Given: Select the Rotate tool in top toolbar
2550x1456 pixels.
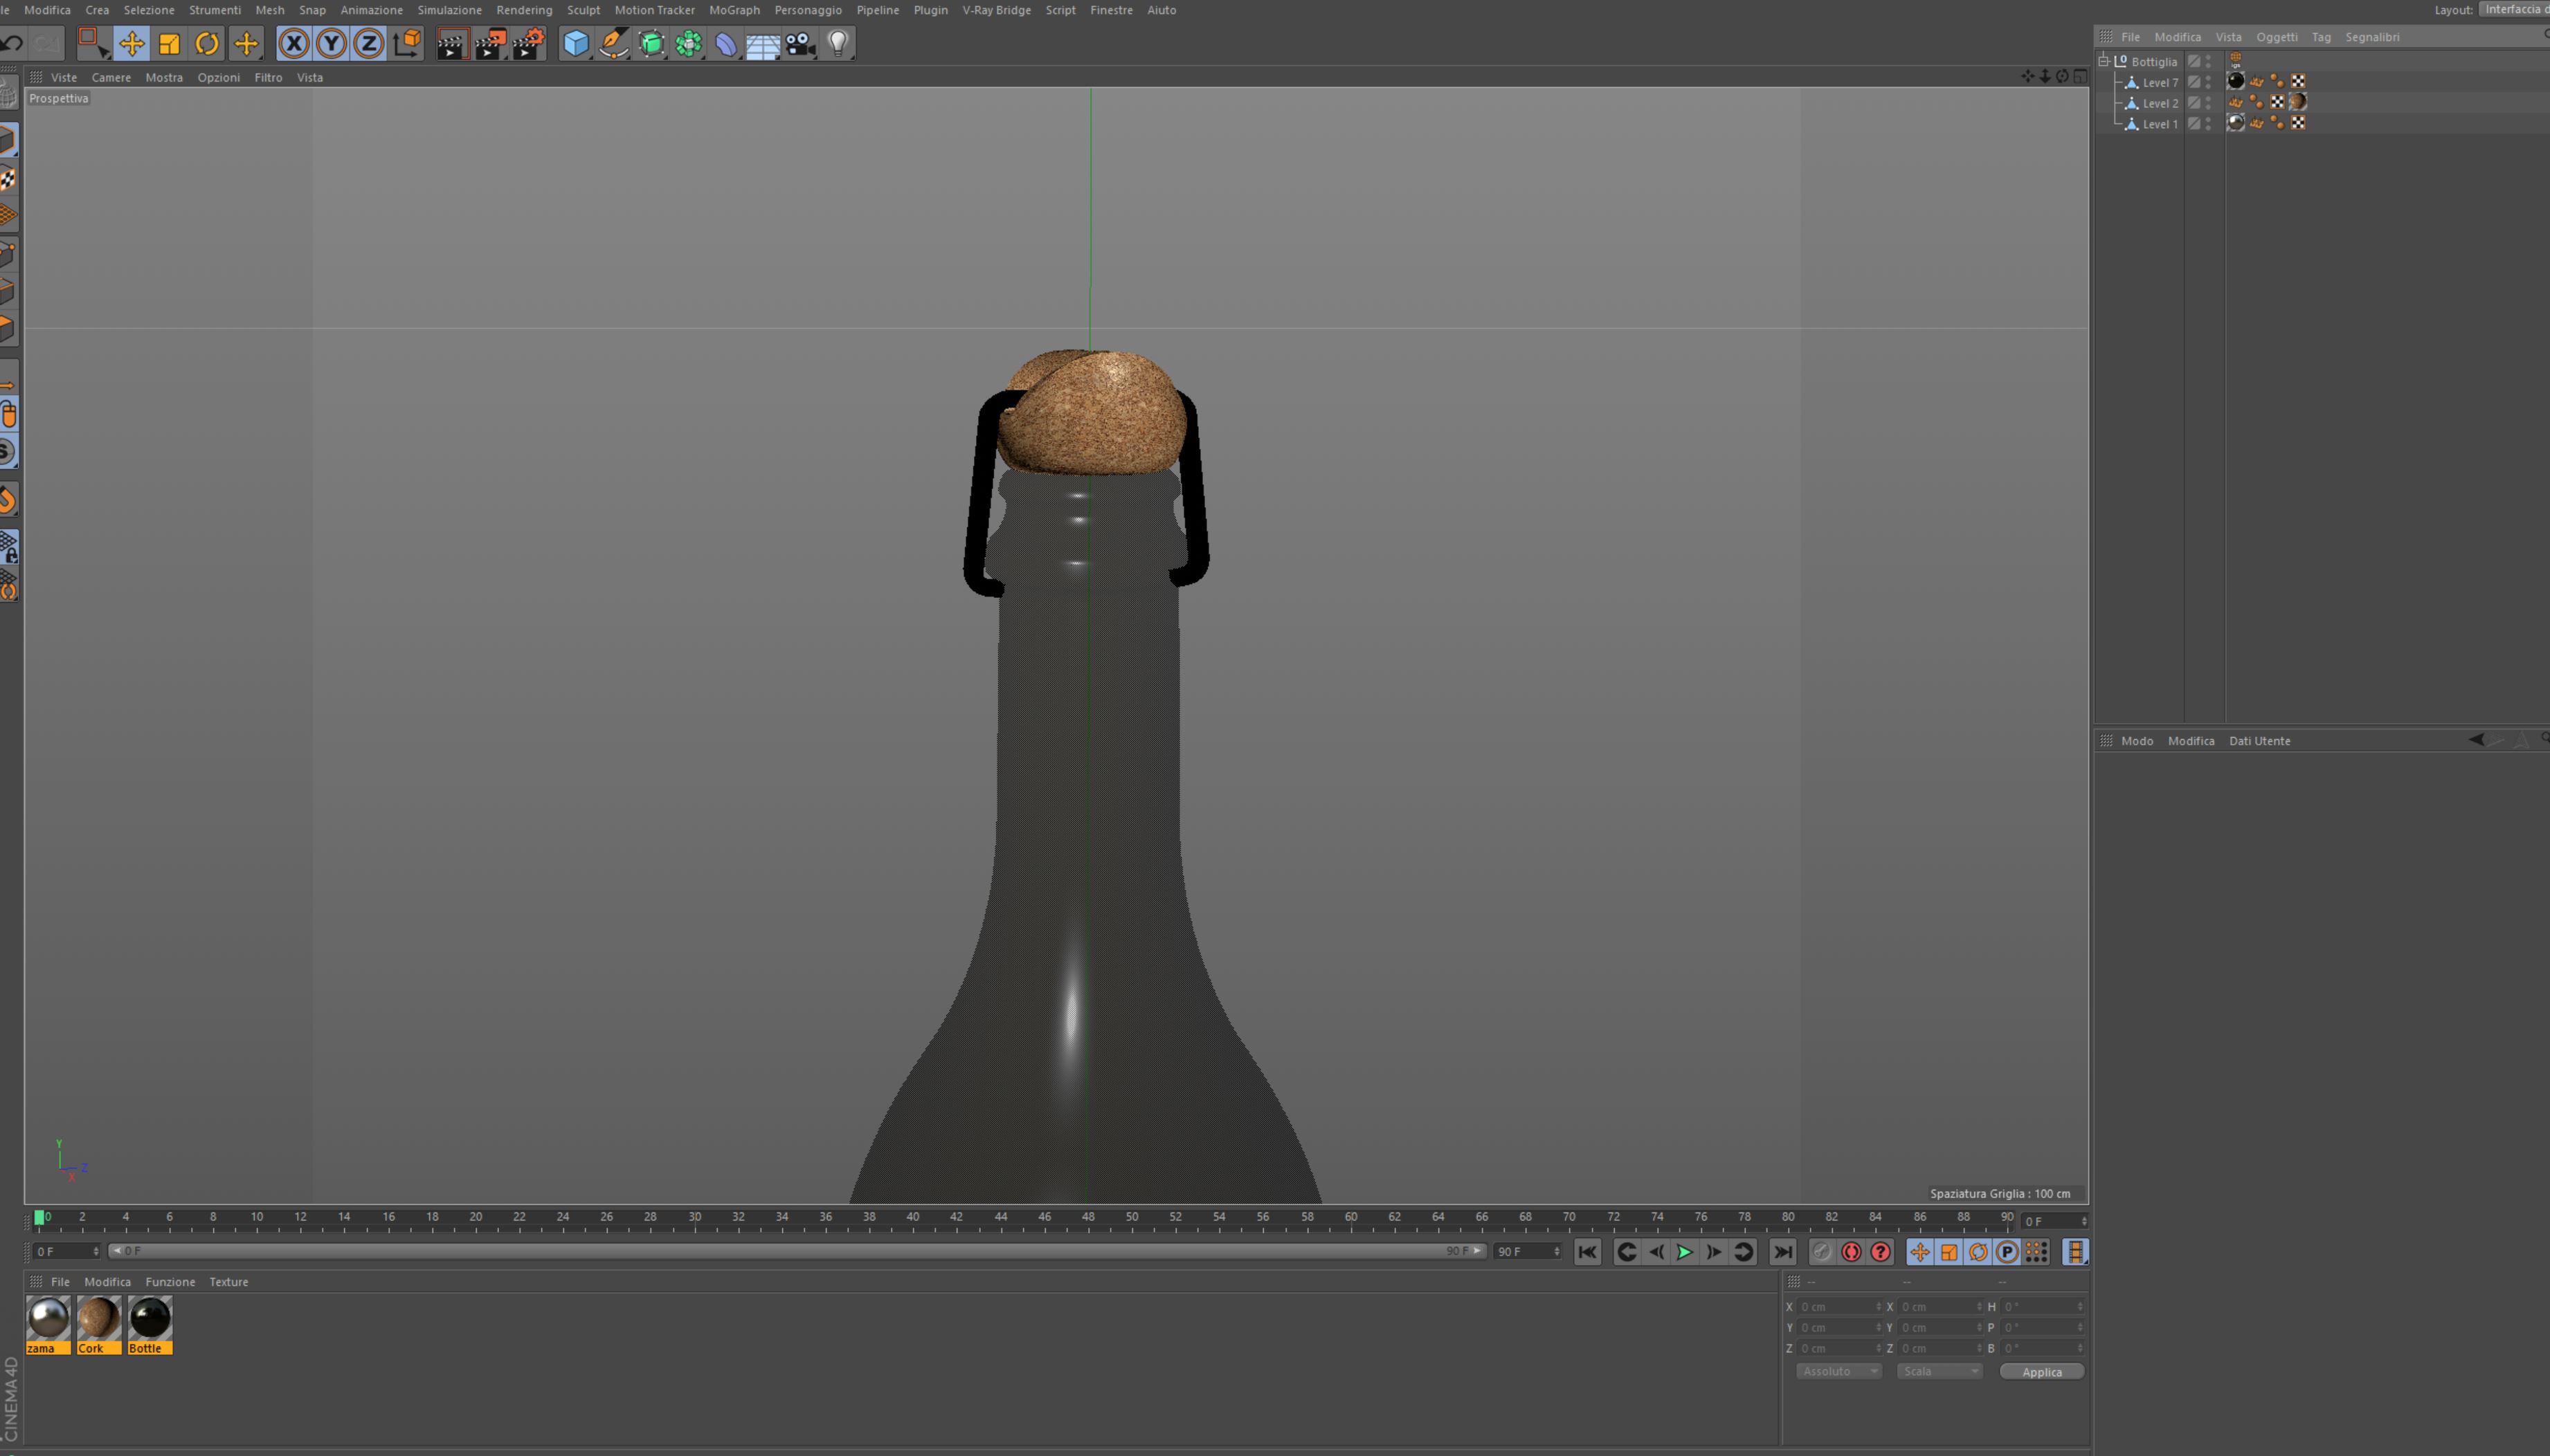Looking at the screenshot, I should coord(207,43).
